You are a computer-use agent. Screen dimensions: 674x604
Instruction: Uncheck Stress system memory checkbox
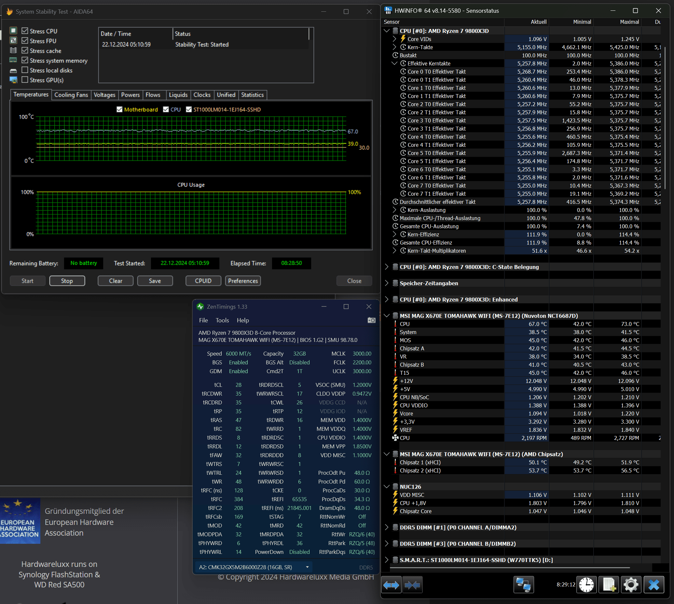(25, 60)
